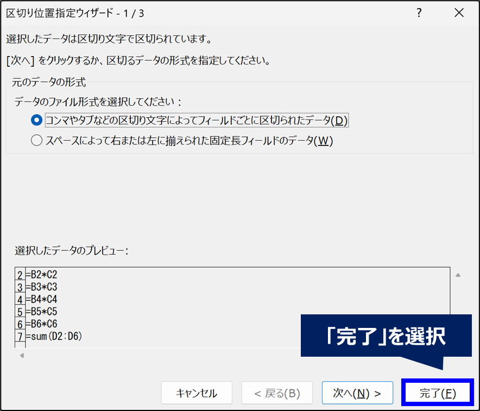Select the =sum(D2:D6) preview row
Viewport: 480px width, 411px height.
click(x=53, y=337)
